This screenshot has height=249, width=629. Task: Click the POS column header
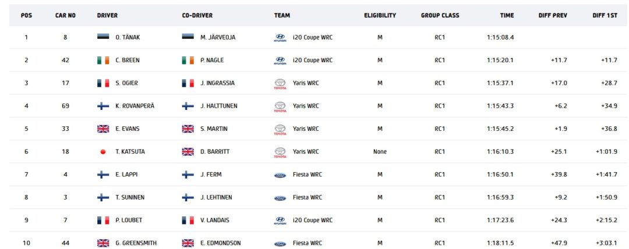tap(26, 16)
